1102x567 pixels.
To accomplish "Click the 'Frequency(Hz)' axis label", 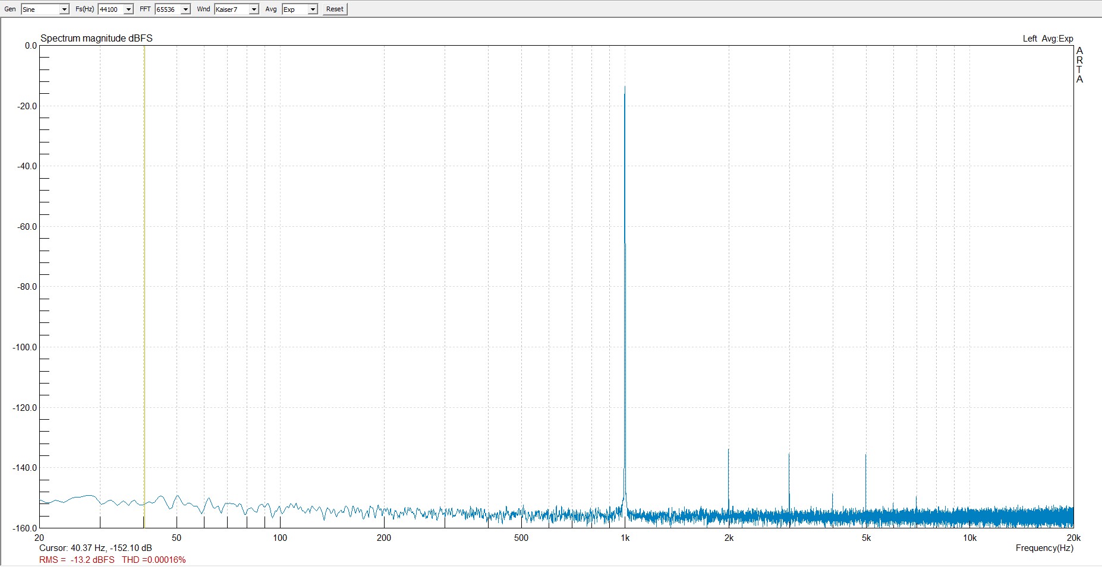I will pyautogui.click(x=1044, y=548).
